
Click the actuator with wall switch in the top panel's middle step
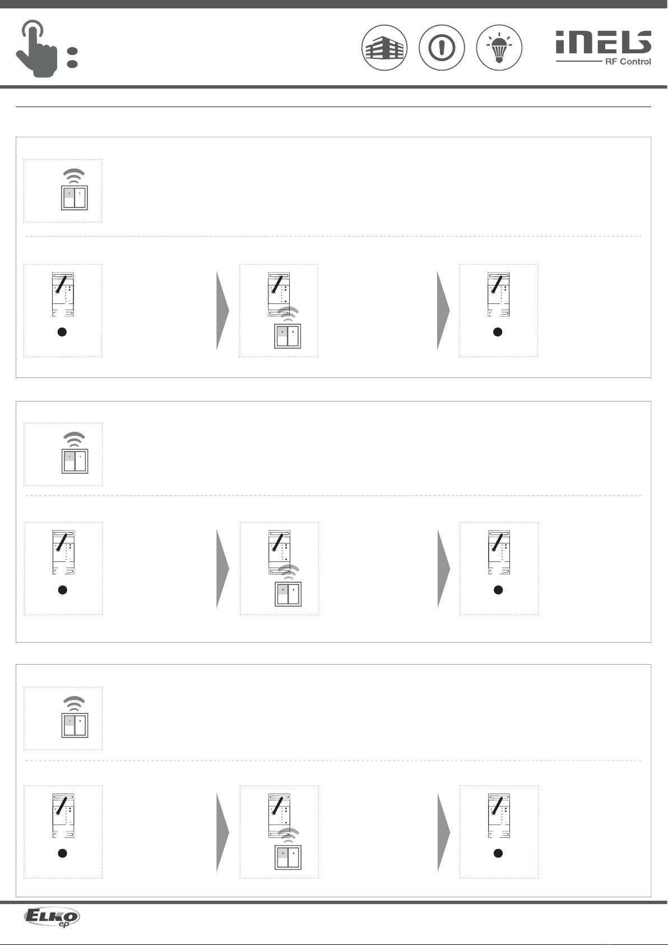tap(284, 311)
